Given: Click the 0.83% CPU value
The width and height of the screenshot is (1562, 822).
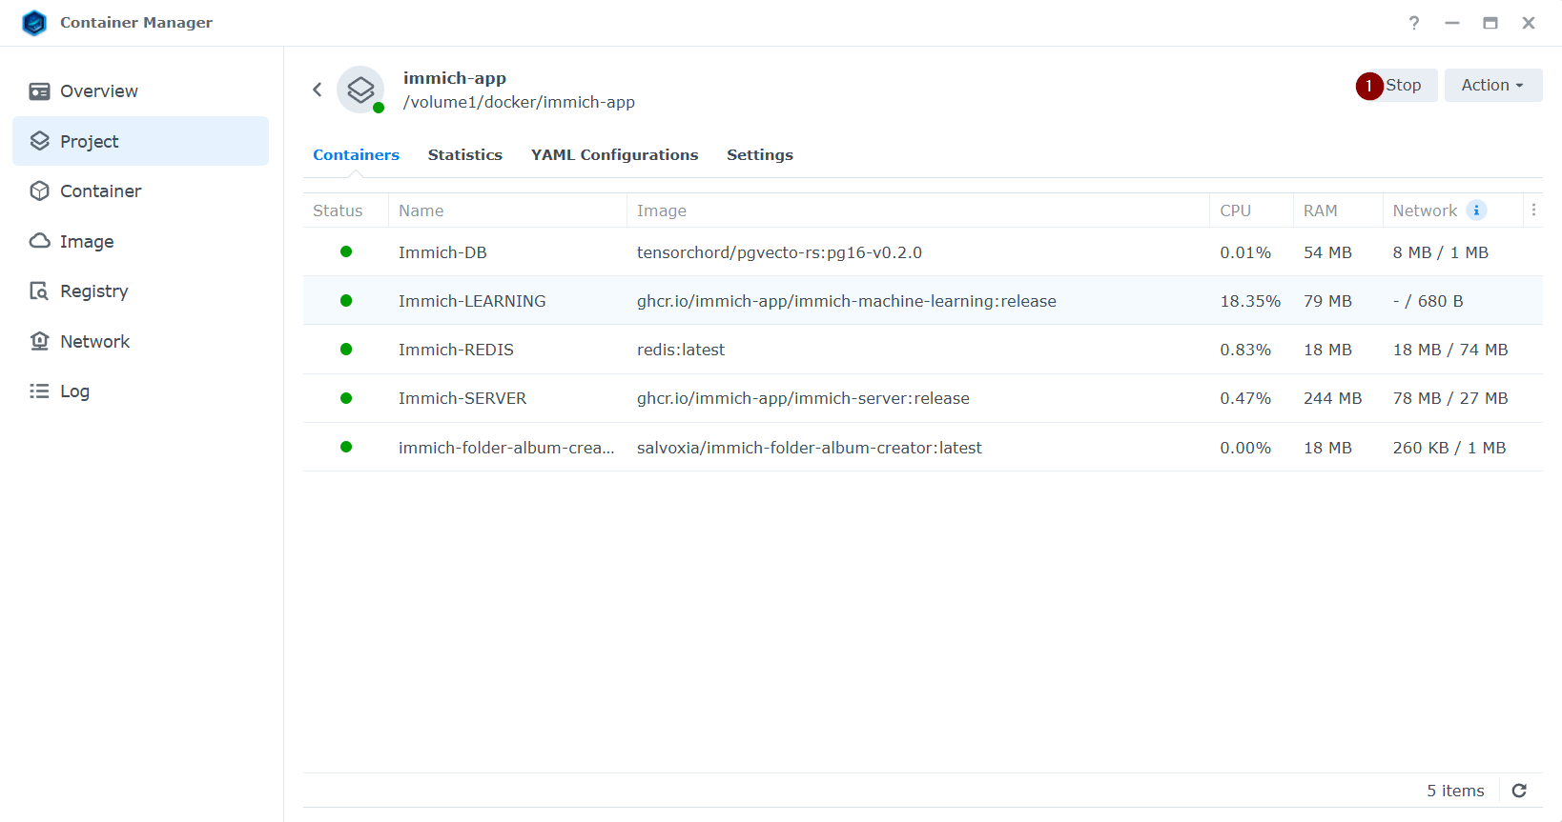Looking at the screenshot, I should [x=1245, y=350].
